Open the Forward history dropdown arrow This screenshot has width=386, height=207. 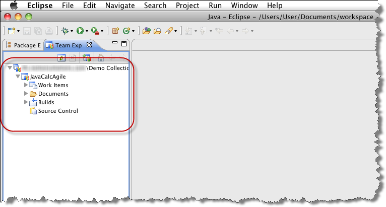tap(252, 31)
